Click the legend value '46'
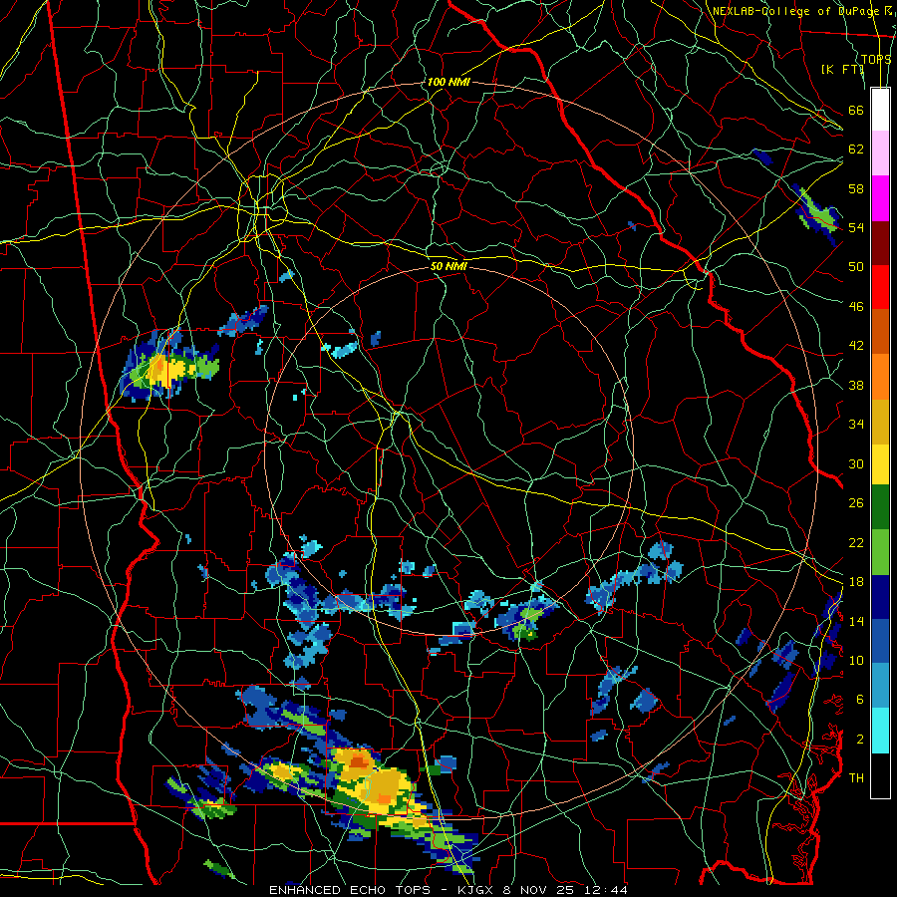The image size is (897, 897). [856, 307]
